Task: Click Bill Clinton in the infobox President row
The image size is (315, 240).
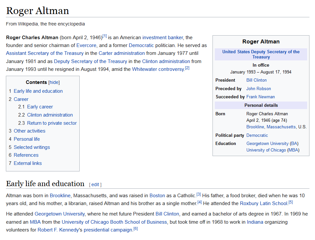Action: pos(257,80)
